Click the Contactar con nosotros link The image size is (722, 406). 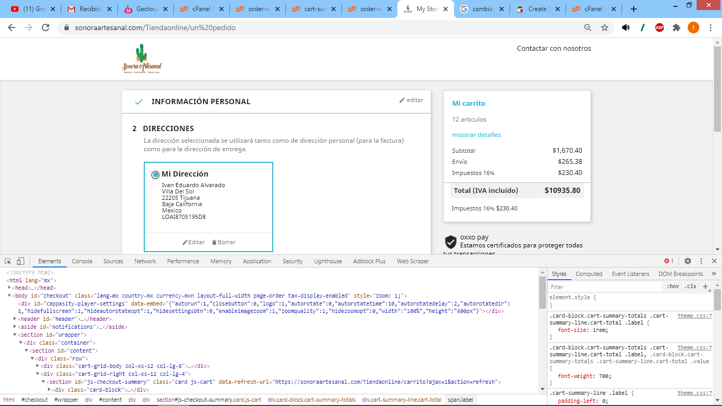click(x=554, y=49)
